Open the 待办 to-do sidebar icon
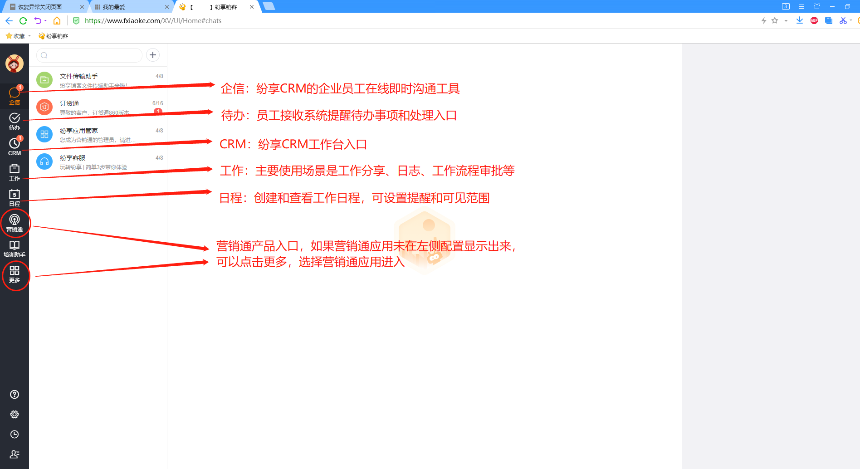Image resolution: width=860 pixels, height=469 pixels. [x=15, y=121]
